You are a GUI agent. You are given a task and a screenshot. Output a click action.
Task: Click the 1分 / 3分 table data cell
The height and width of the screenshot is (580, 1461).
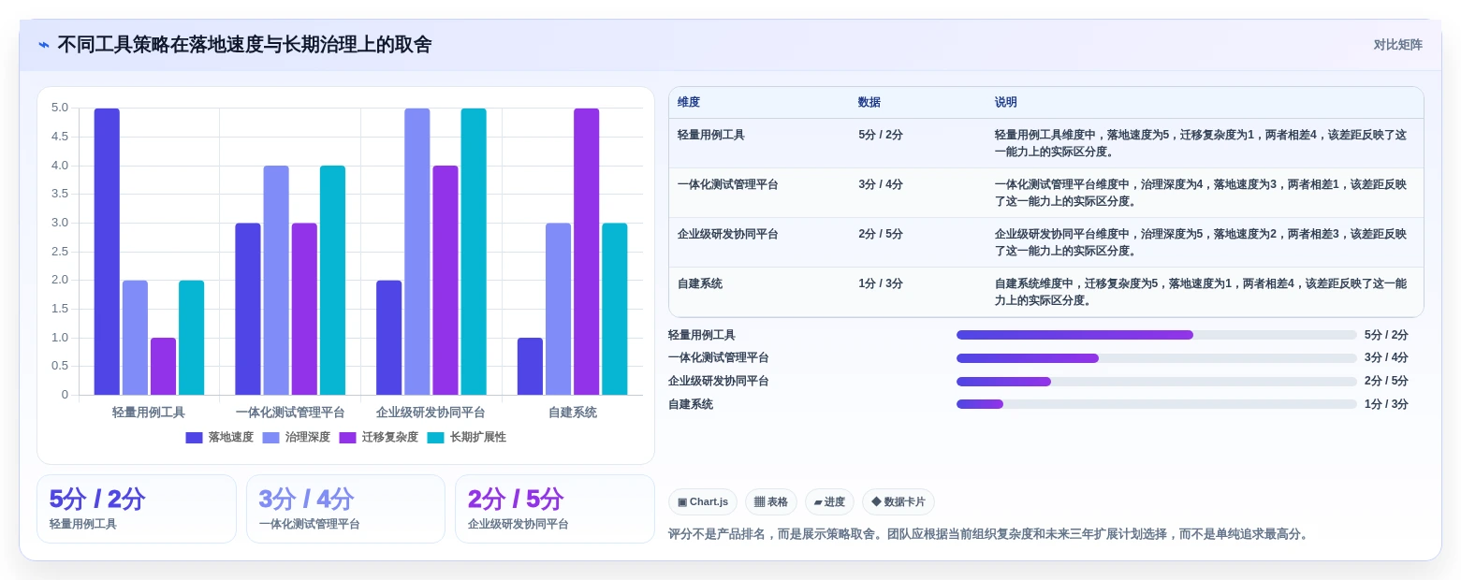881,284
